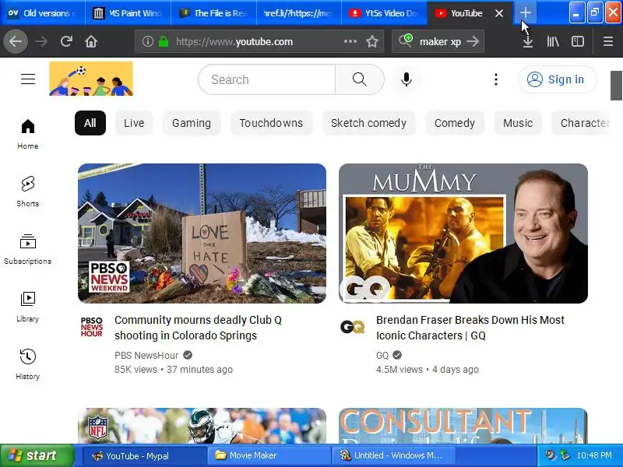Select the 'Touchdowns' filter chip
Screen dimensions: 623x467
271,123
